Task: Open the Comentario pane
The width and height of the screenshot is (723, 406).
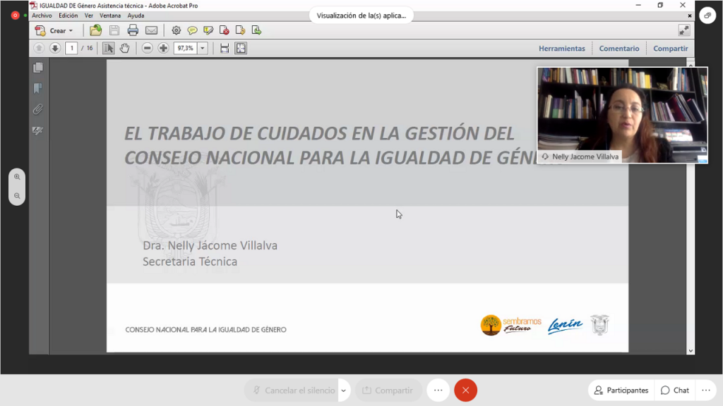Action: coord(619,49)
